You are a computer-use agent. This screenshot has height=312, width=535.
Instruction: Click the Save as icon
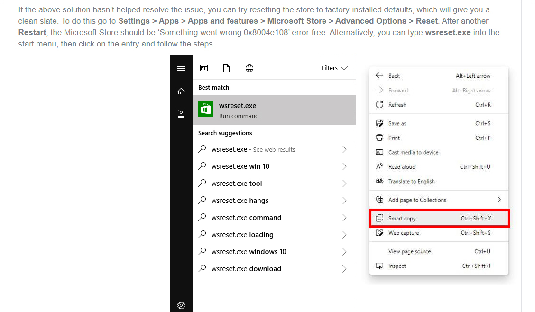pyautogui.click(x=379, y=123)
